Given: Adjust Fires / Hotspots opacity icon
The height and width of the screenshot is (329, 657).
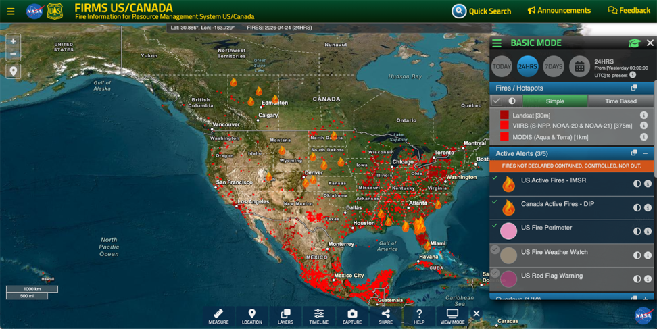Looking at the screenshot, I should coord(512,101).
